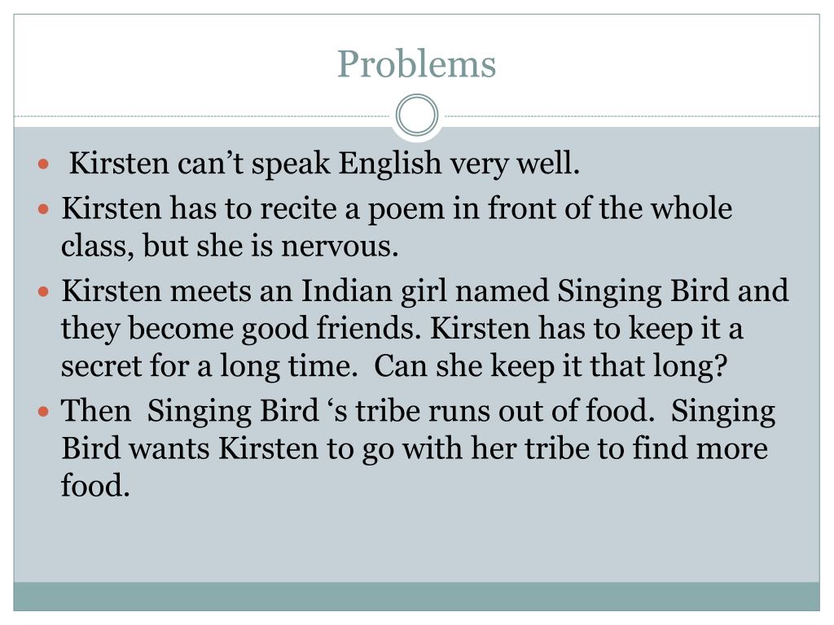Click the text 'class, but she is nervous.'
This screenshot has width=834, height=625.
pos(230,246)
